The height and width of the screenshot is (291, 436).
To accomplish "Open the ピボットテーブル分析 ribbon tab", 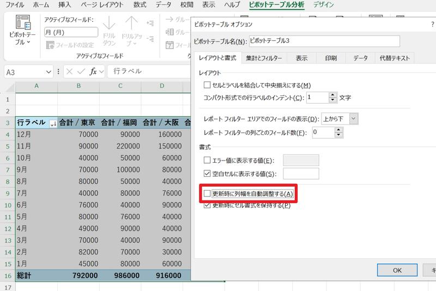I will click(x=276, y=5).
